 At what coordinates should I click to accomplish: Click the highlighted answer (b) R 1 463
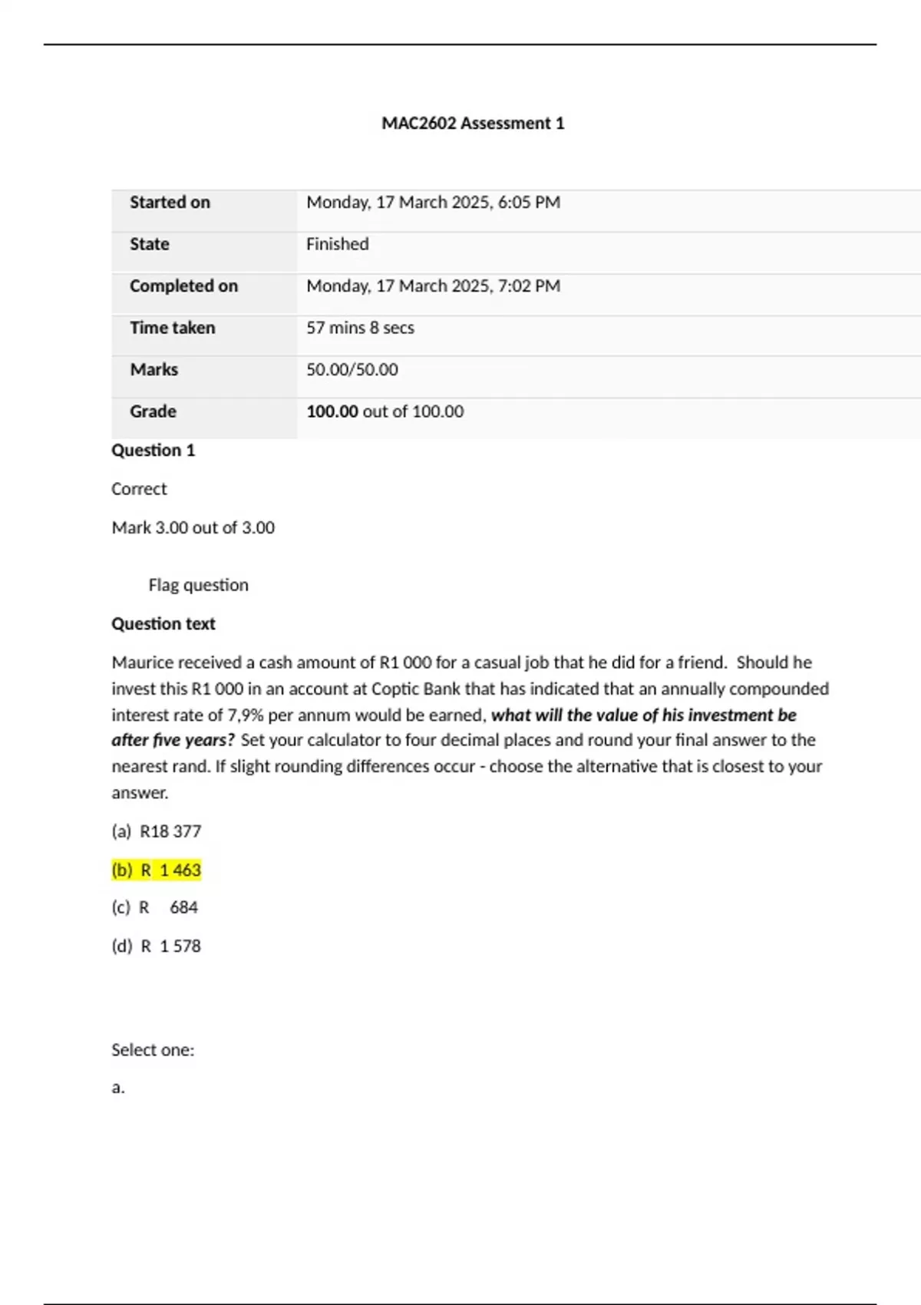[x=157, y=870]
